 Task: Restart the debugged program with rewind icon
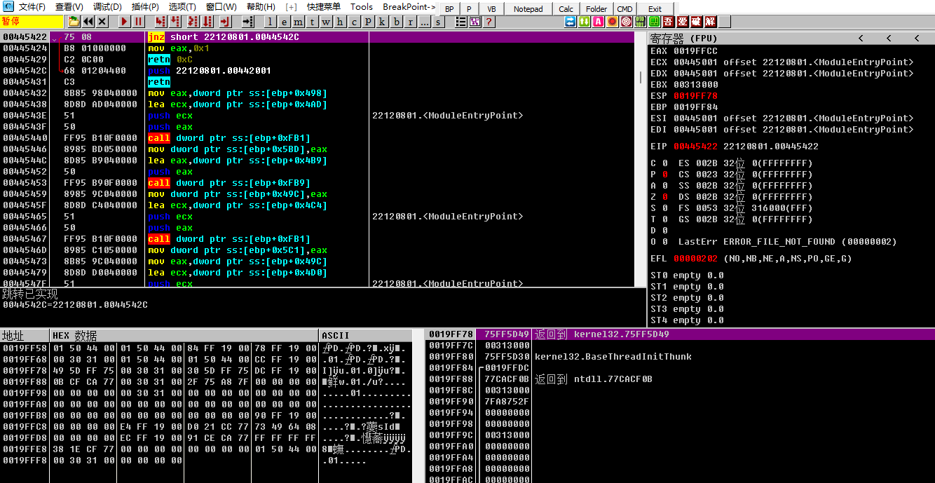88,22
